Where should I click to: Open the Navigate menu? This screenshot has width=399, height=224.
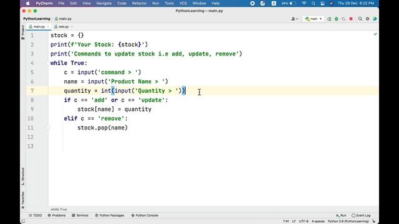click(x=104, y=3)
